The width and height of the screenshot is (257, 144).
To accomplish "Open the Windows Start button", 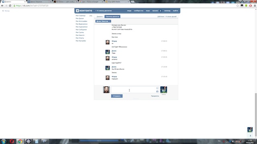I will 4,141.
